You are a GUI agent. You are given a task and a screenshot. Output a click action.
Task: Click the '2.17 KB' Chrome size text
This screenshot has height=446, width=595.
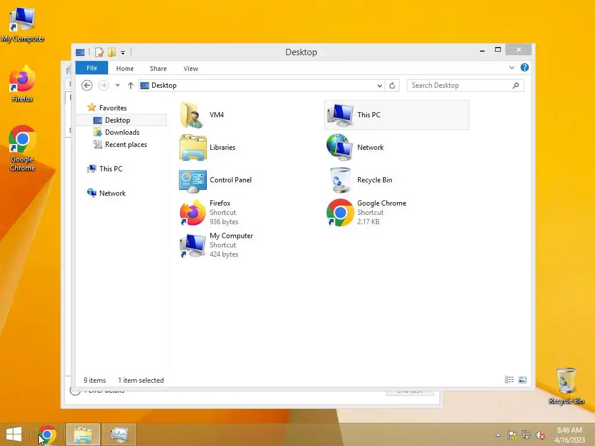[x=368, y=222]
